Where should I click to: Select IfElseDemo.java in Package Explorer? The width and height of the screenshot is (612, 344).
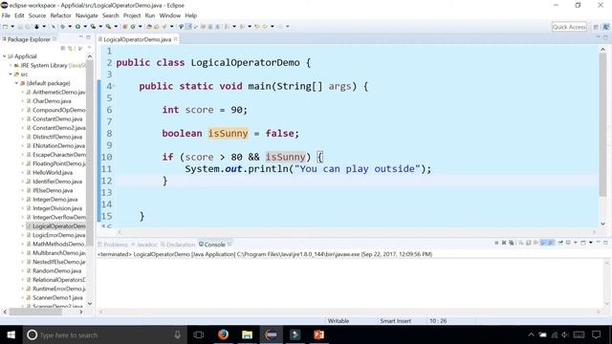click(53, 190)
